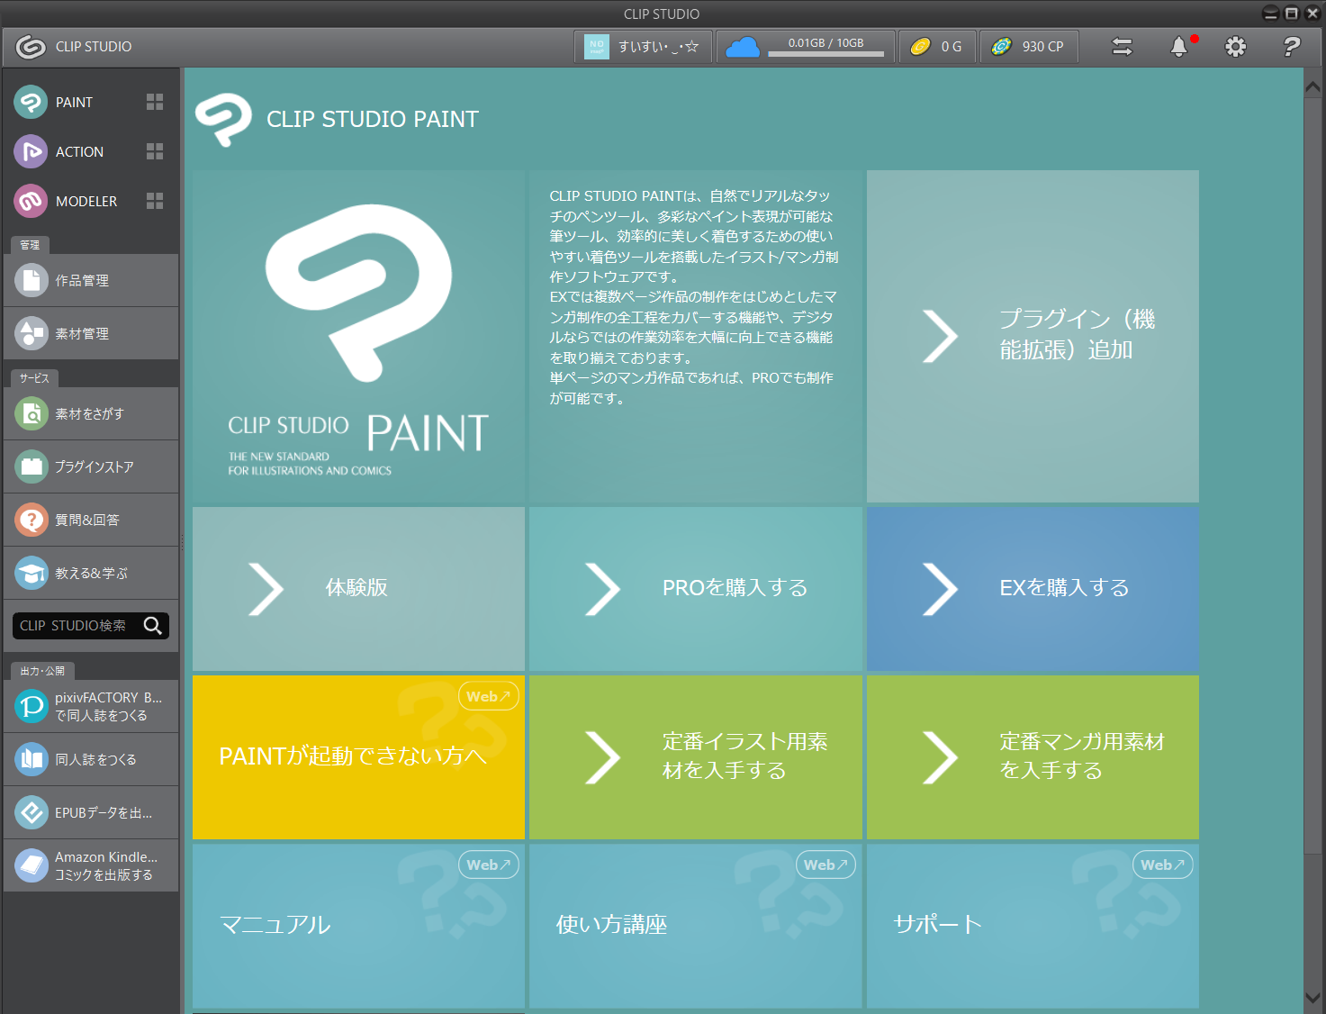Click the 素材をさがす search-document icon
Image resolution: width=1326 pixels, height=1014 pixels.
pyautogui.click(x=32, y=413)
